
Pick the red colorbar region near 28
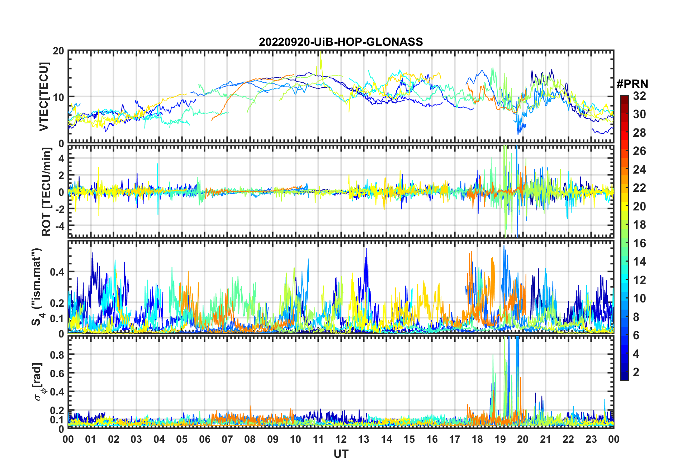click(625, 133)
